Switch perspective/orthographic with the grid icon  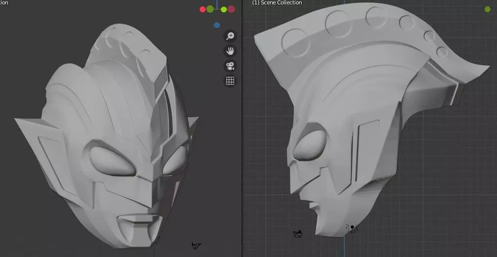pyautogui.click(x=230, y=81)
